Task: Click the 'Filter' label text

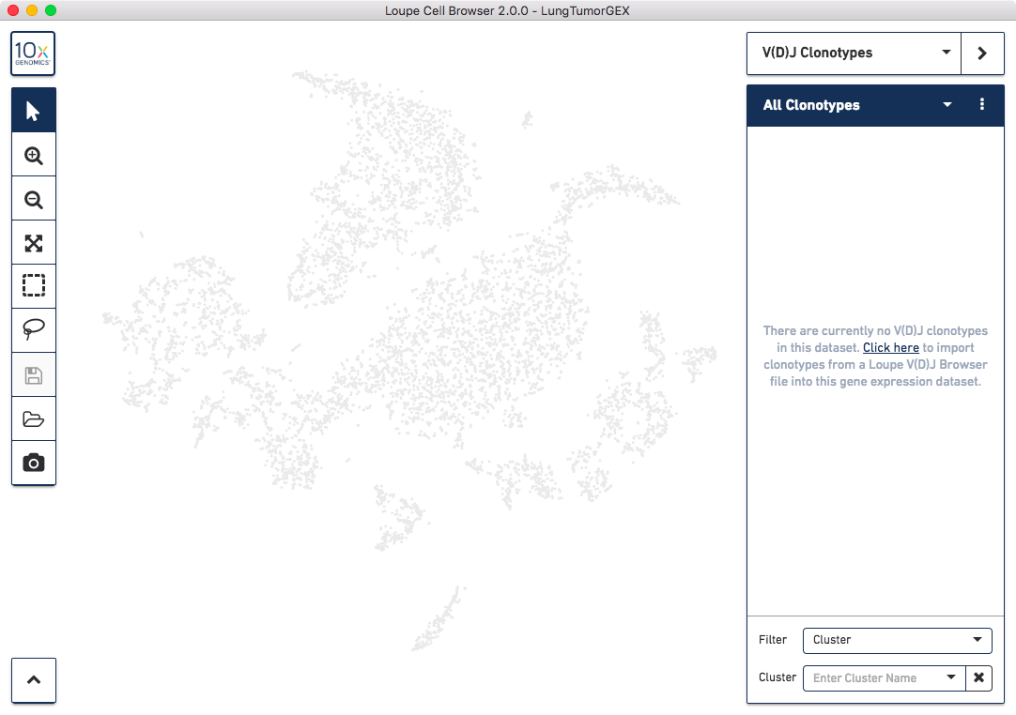Action: pyautogui.click(x=773, y=640)
